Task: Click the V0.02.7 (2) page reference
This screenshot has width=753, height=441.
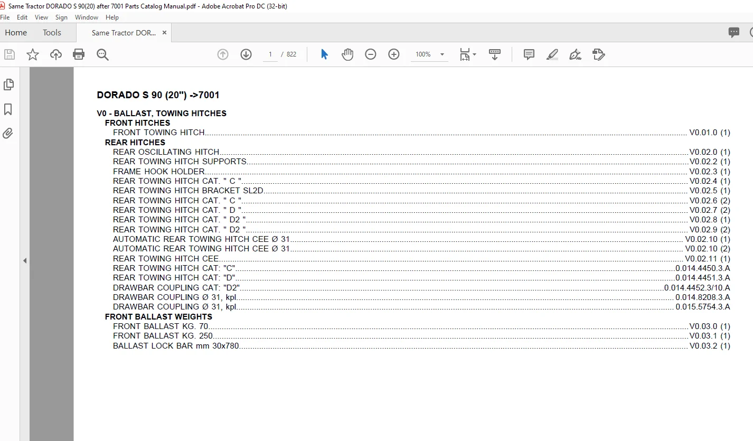Action: [x=710, y=210]
